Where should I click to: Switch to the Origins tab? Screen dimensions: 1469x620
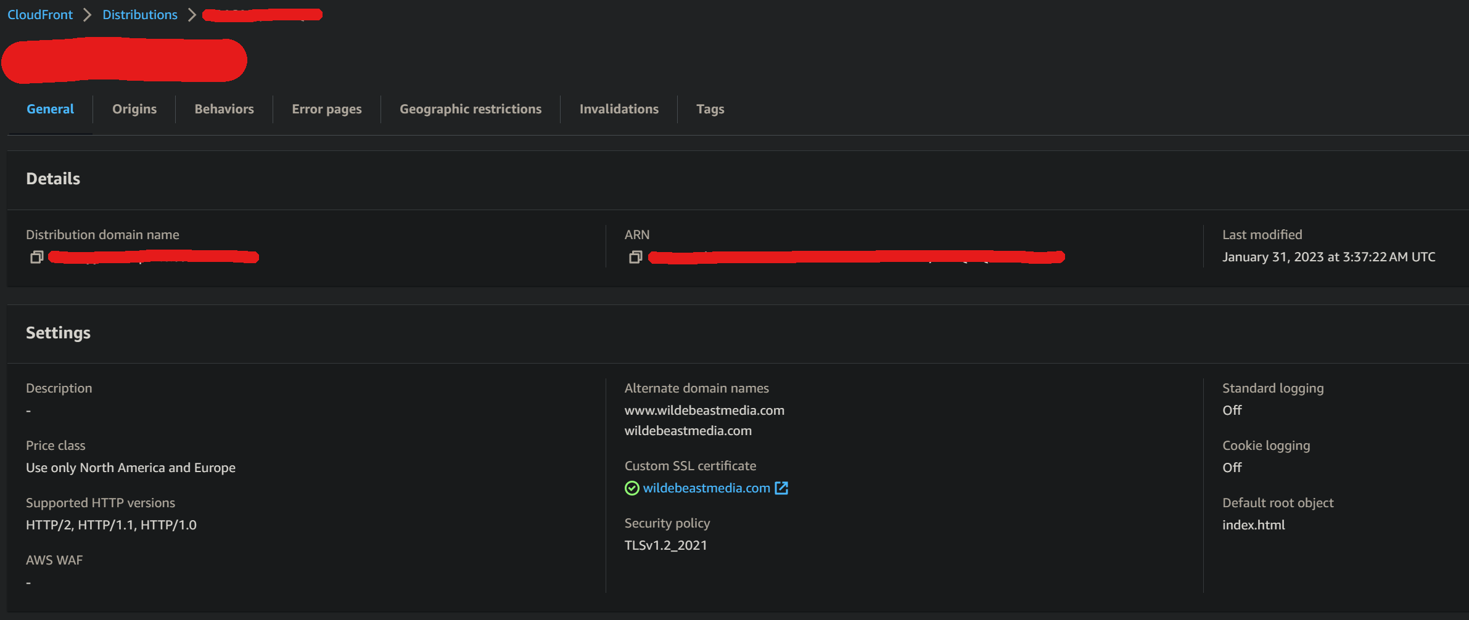134,109
